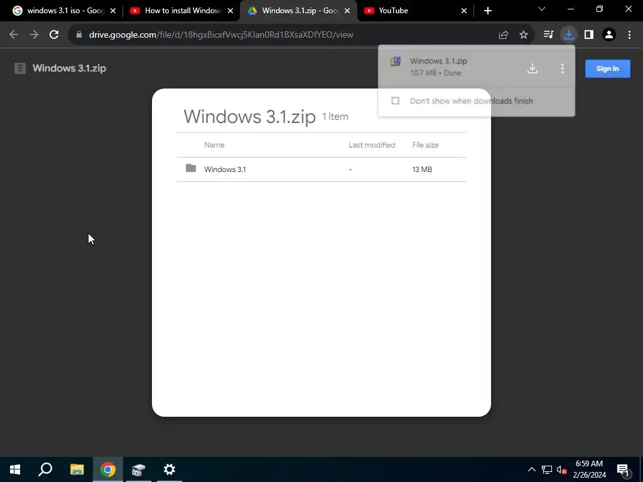Click the network tray icon
This screenshot has height=482, width=643.
(x=547, y=469)
